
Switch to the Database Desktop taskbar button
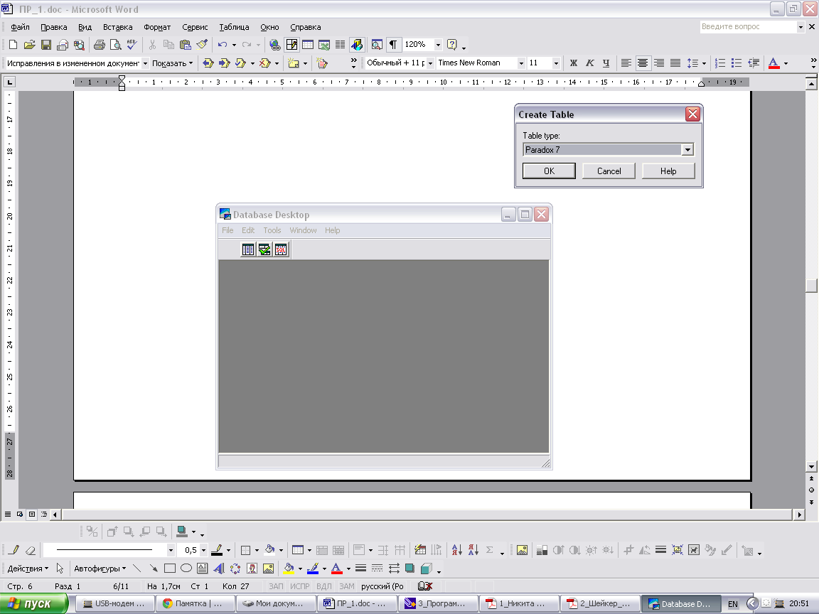[x=680, y=603]
